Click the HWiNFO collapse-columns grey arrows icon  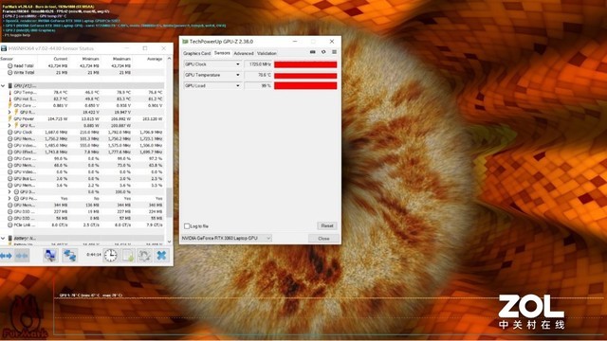click(22, 256)
